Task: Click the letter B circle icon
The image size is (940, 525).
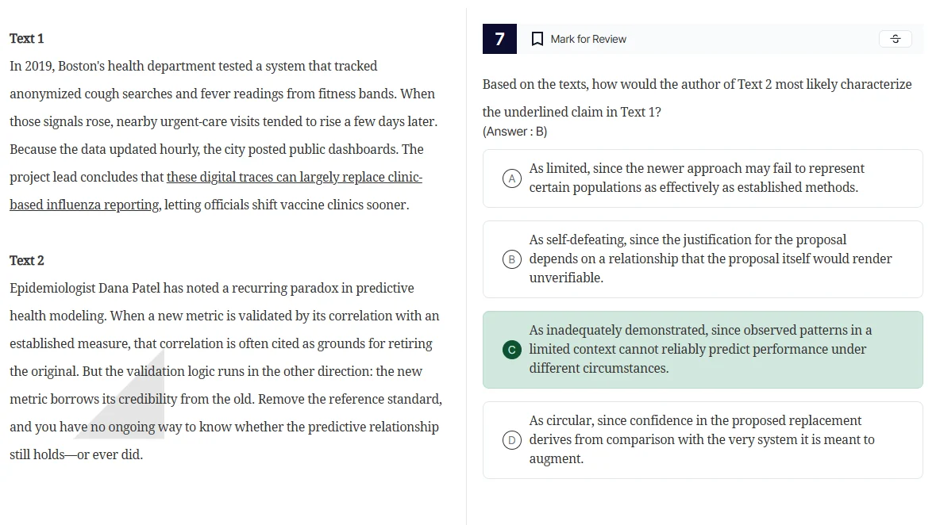Action: [x=511, y=259]
